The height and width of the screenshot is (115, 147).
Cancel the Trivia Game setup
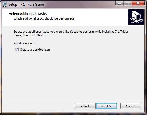[x=131, y=106]
